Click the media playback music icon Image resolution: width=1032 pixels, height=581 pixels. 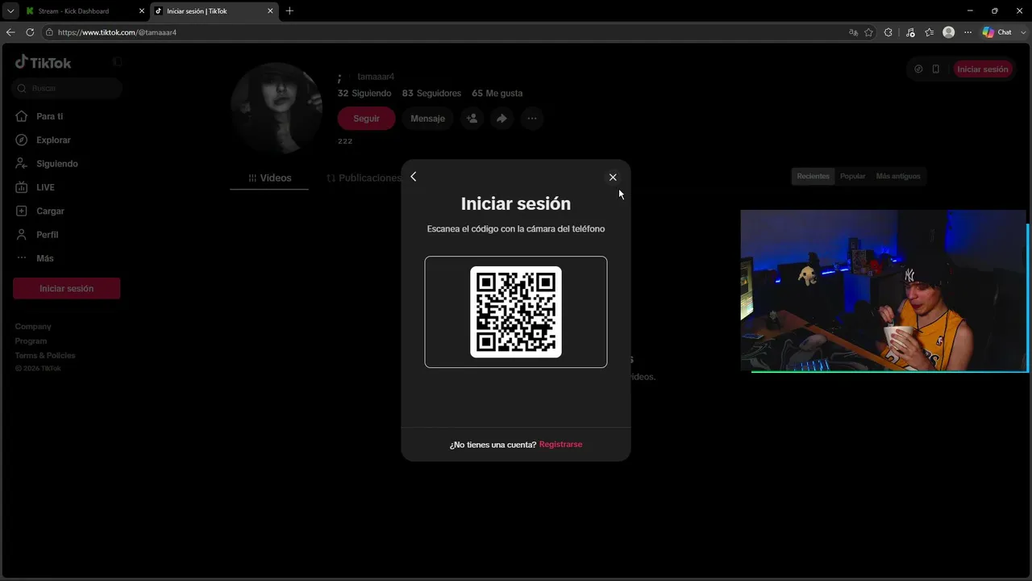coord(910,32)
